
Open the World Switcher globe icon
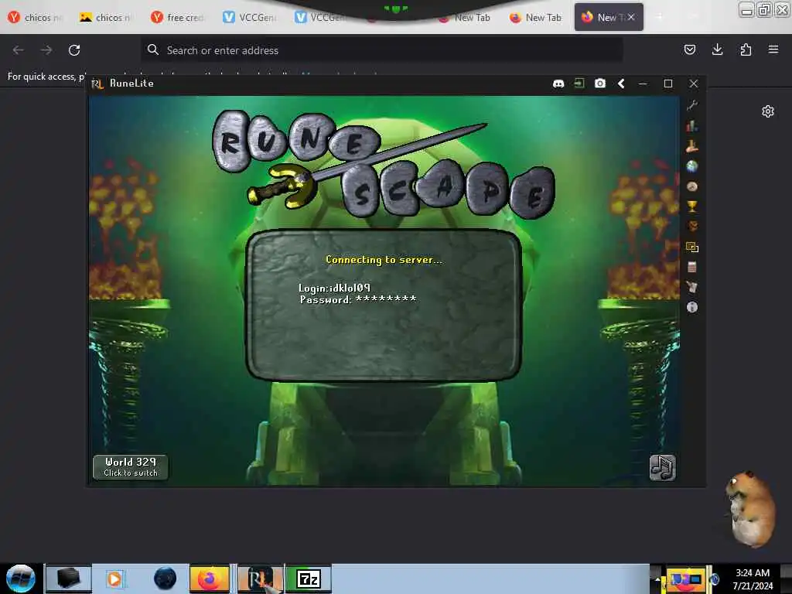coord(692,166)
